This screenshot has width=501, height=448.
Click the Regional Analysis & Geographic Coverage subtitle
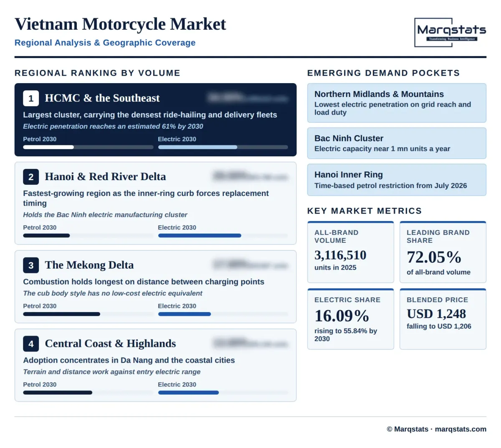[x=105, y=43]
